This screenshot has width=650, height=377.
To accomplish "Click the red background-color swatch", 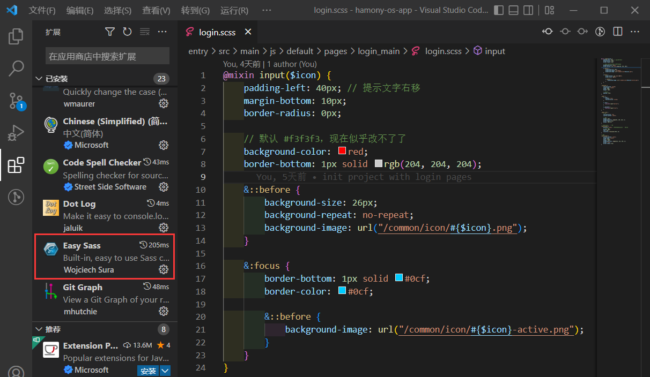I will [342, 152].
